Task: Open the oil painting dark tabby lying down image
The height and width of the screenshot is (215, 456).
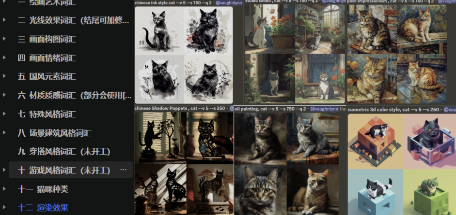Action: tap(260, 139)
